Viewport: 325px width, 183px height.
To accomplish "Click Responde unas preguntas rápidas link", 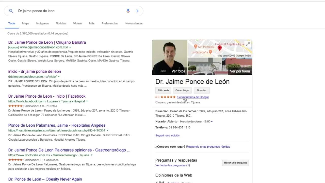I will coord(208,147).
